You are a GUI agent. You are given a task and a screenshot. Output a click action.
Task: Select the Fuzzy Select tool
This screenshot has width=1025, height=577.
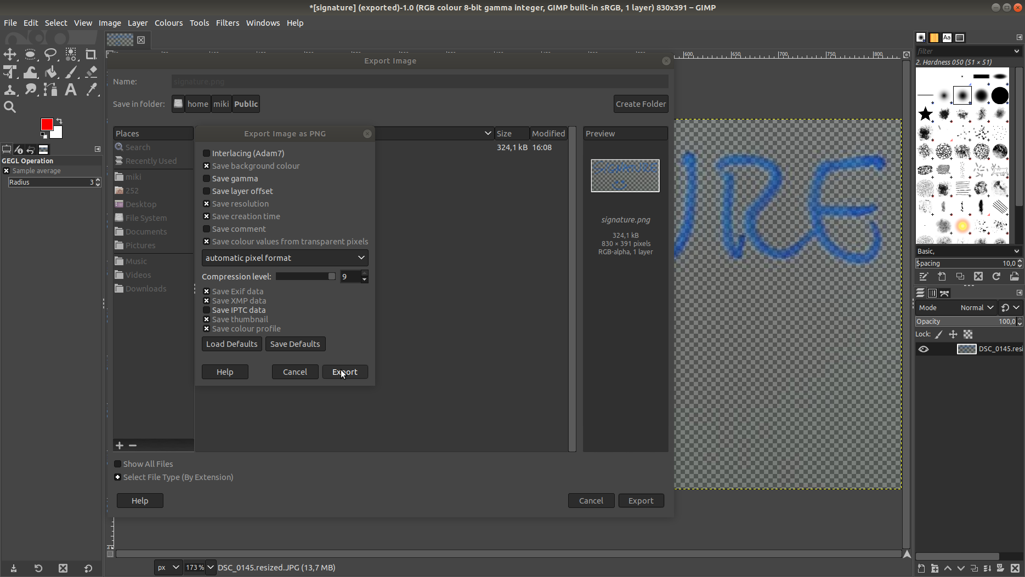pos(71,54)
